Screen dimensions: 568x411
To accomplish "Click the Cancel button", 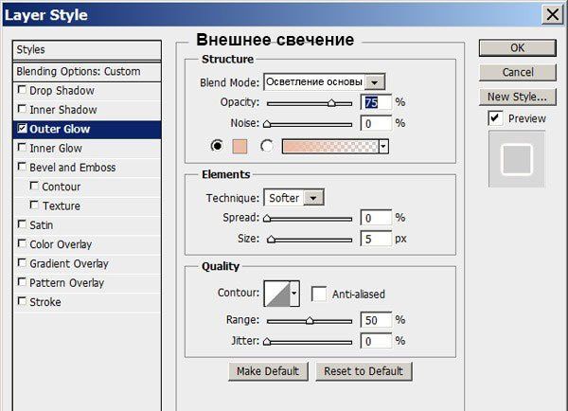I will (517, 72).
